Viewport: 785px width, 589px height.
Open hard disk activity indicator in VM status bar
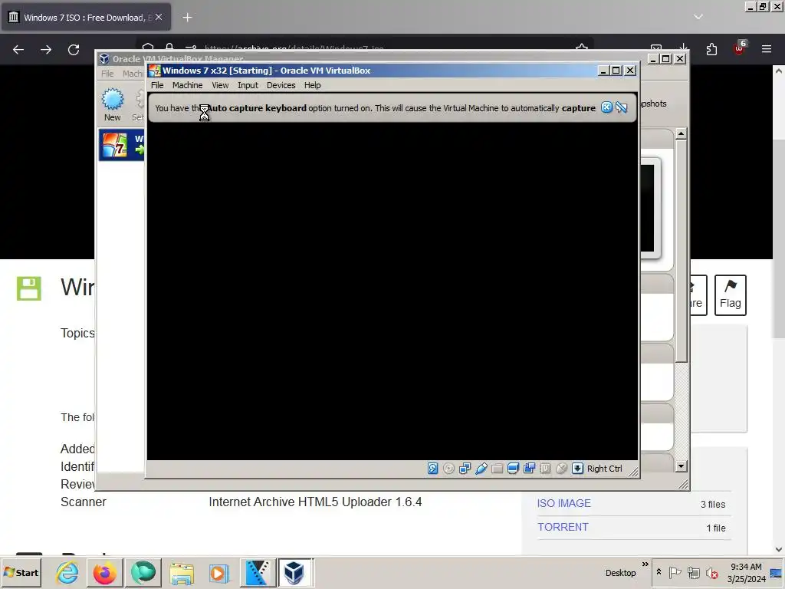[433, 469]
